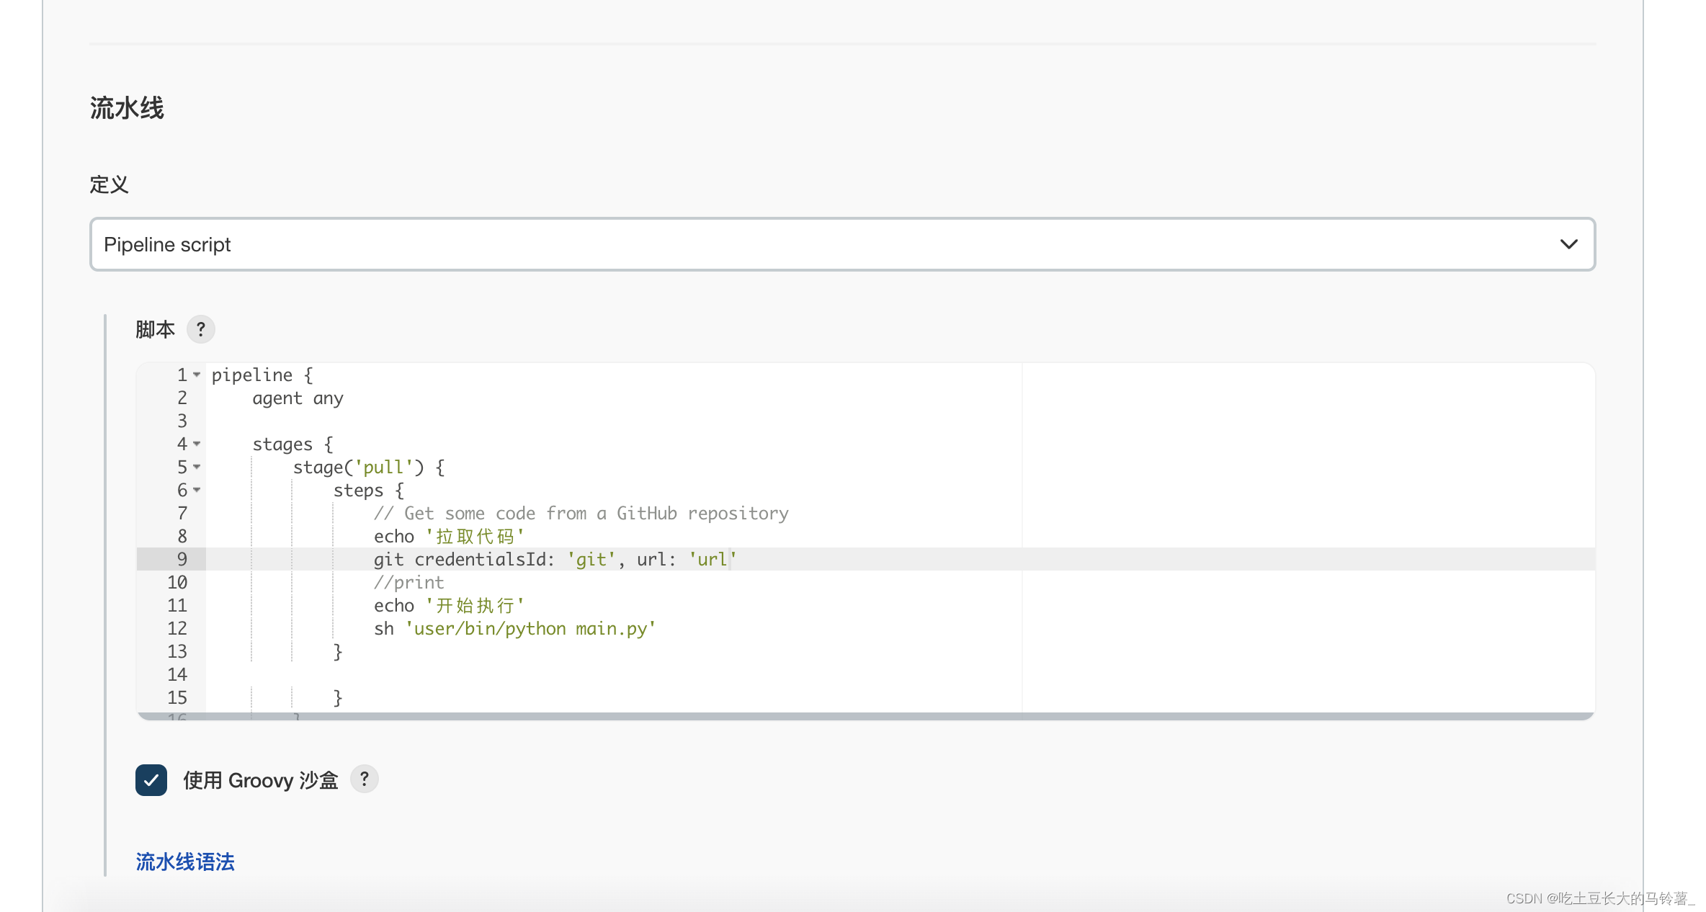
Task: Click help icon beside Groovy 沙盒 option
Action: [364, 779]
